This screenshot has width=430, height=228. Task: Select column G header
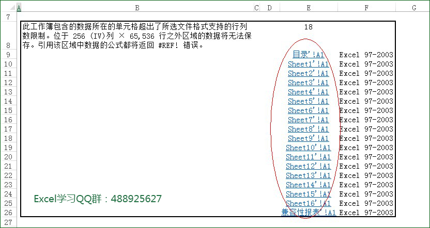[413, 8]
